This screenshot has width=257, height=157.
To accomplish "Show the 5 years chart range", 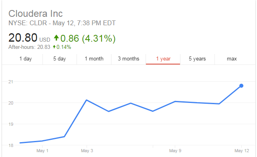I will [x=197, y=59].
